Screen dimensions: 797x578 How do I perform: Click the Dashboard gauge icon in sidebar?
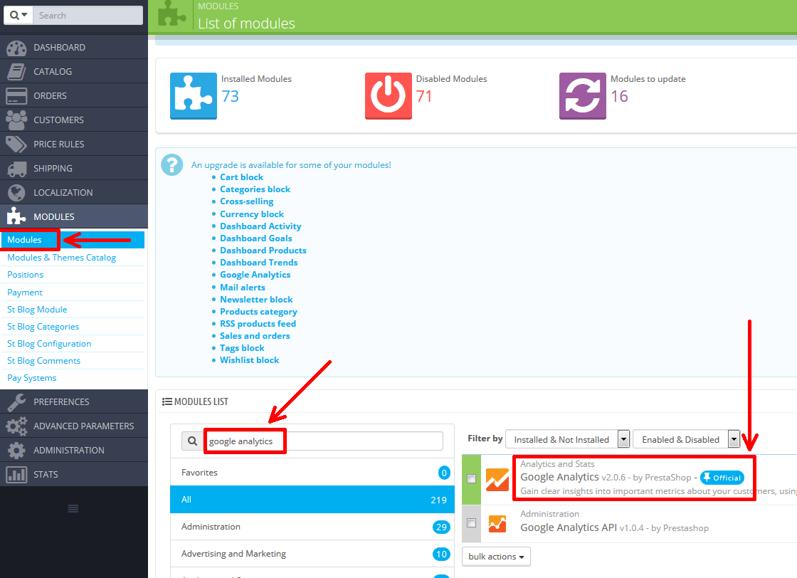(x=16, y=48)
